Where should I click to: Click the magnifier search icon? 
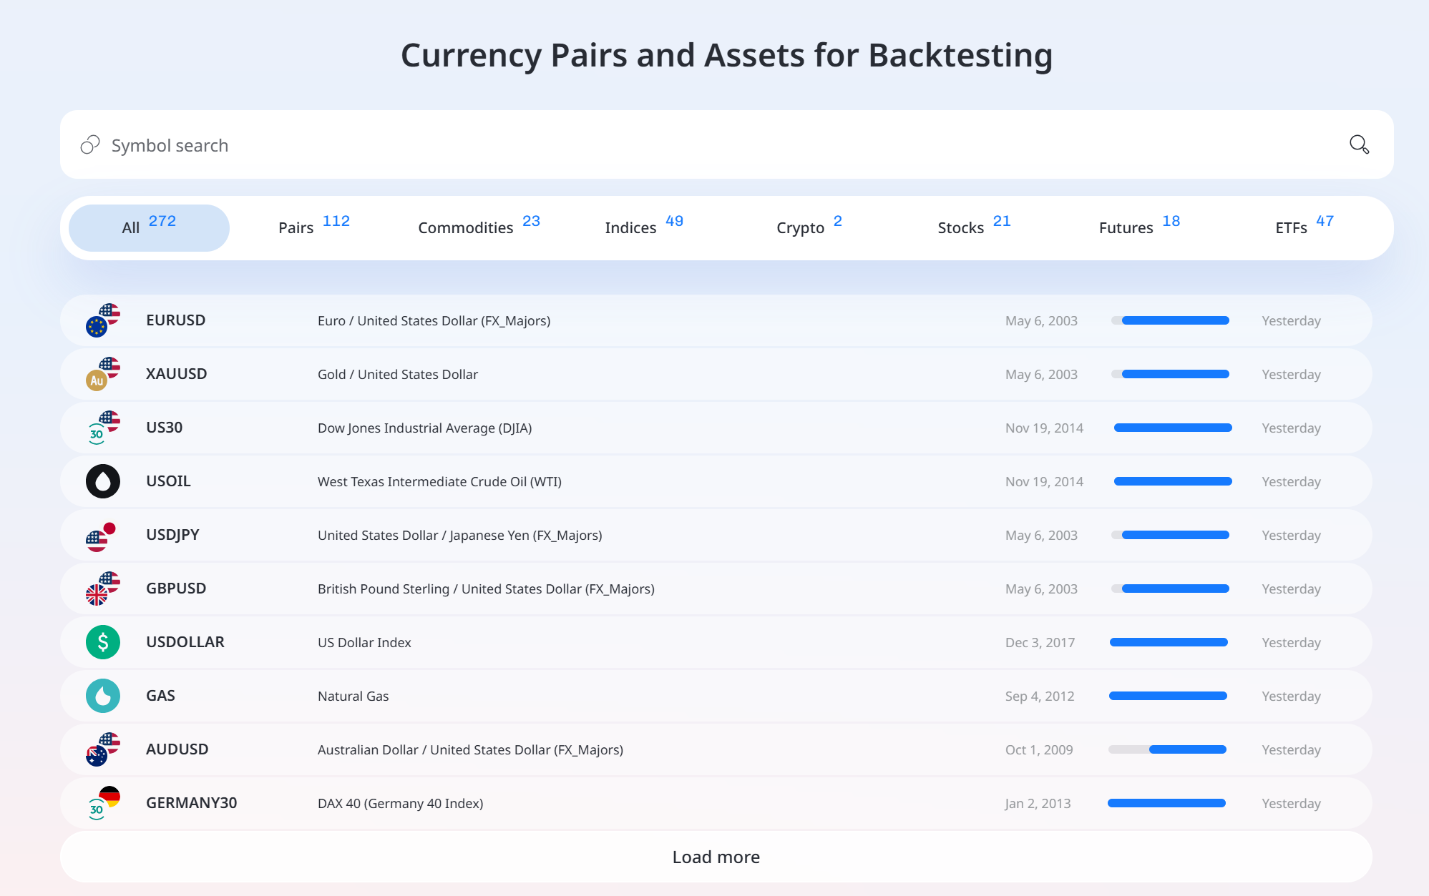(1359, 144)
